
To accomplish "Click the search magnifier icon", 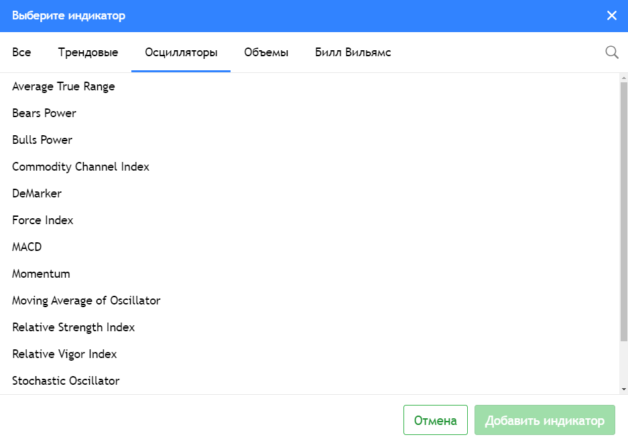I will point(611,52).
